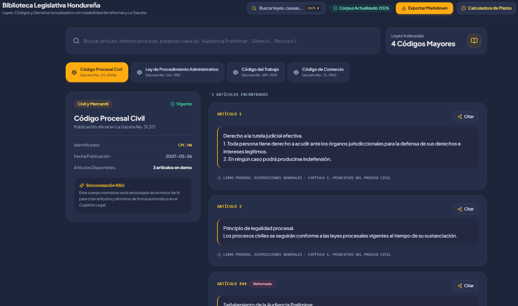Click the download icon on Exportar Markdown
The image size is (518, 306).
pyautogui.click(x=404, y=8)
